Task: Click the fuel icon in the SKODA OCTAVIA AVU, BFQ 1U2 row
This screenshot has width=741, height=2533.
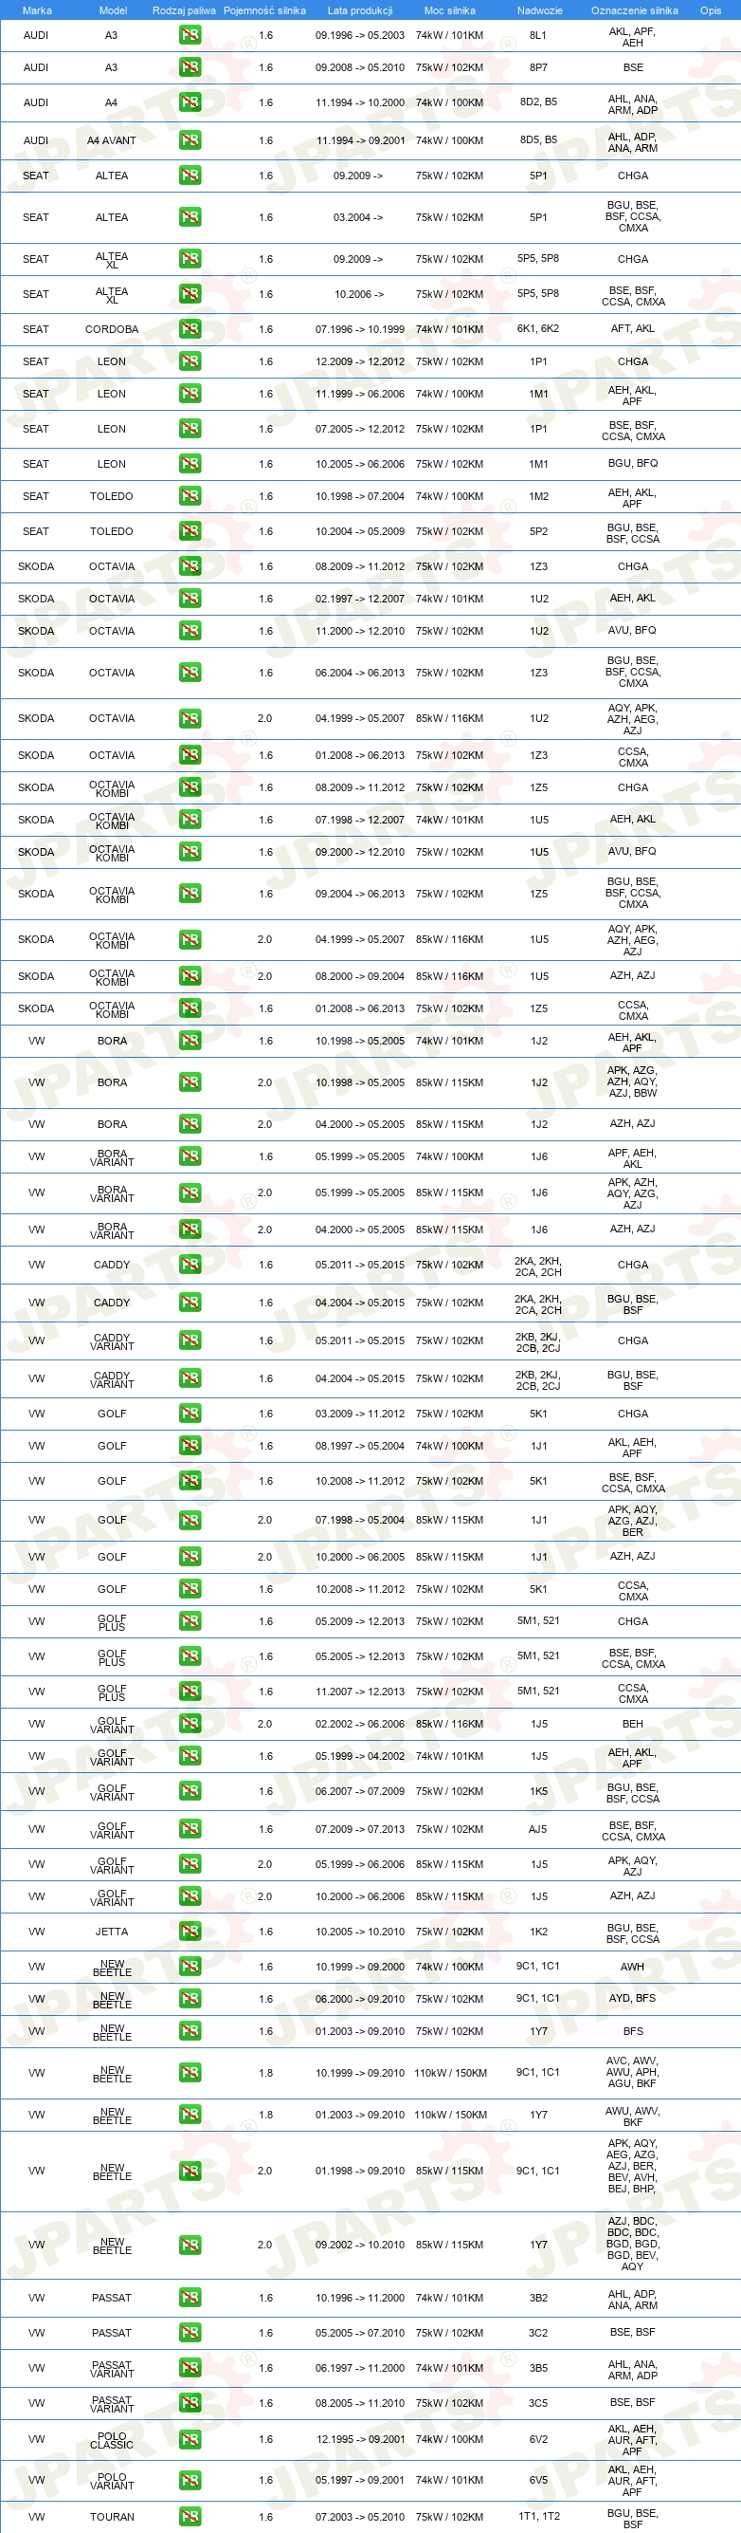Action: (190, 631)
